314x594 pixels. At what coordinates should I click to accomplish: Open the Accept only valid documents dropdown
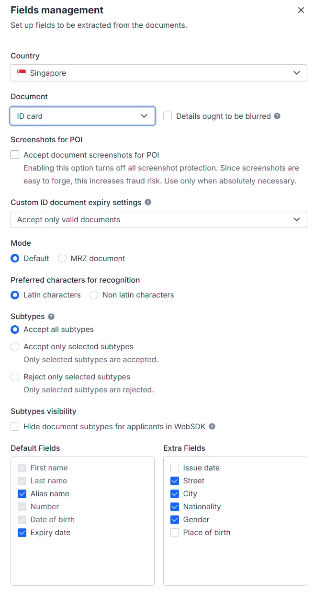pyautogui.click(x=159, y=219)
